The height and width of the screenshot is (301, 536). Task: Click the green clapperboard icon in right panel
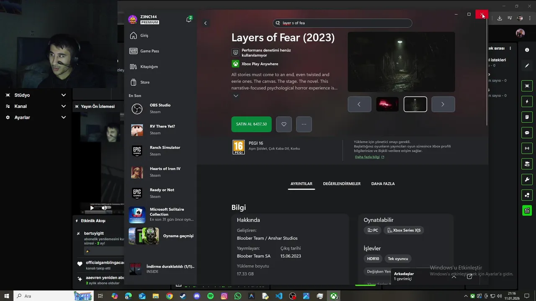(x=527, y=210)
